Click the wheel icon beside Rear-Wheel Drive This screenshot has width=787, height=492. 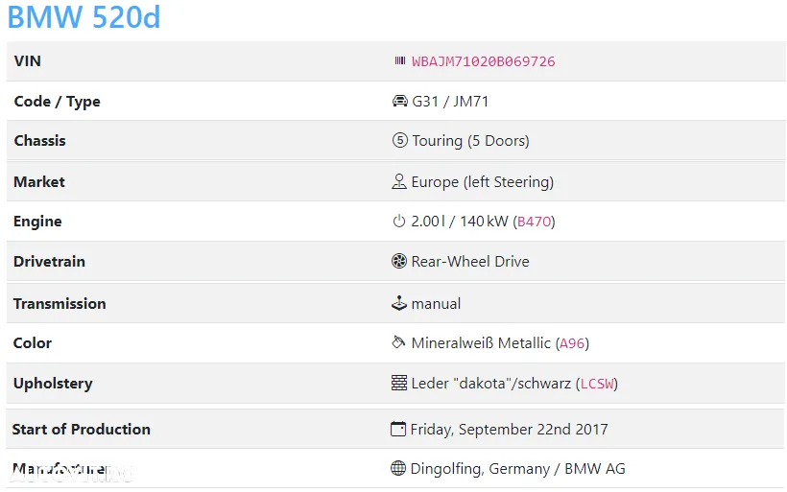(399, 261)
